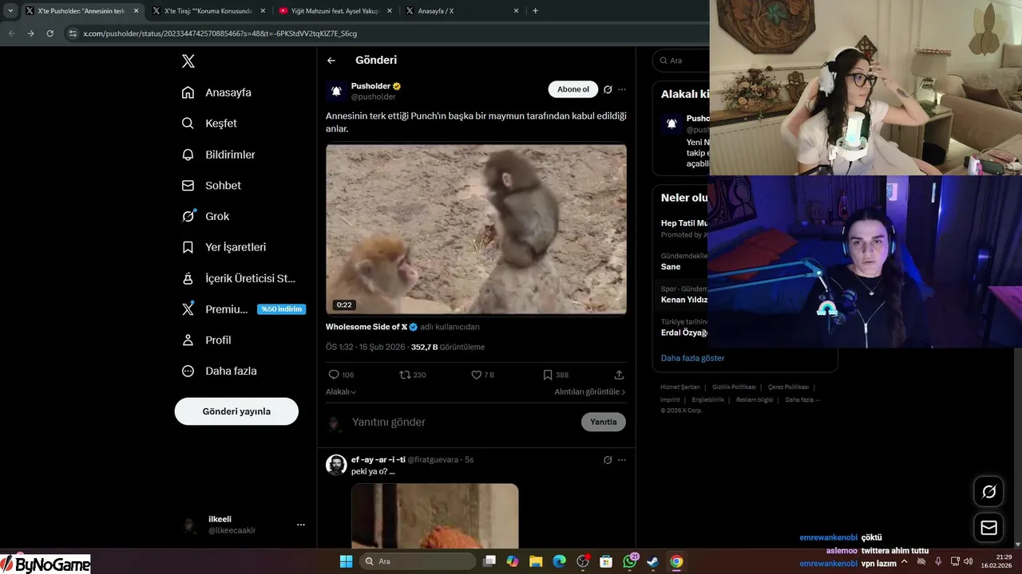Switch to Yiğit Mahzuni YouTube tab
Image resolution: width=1022 pixels, height=574 pixels.
click(x=336, y=11)
